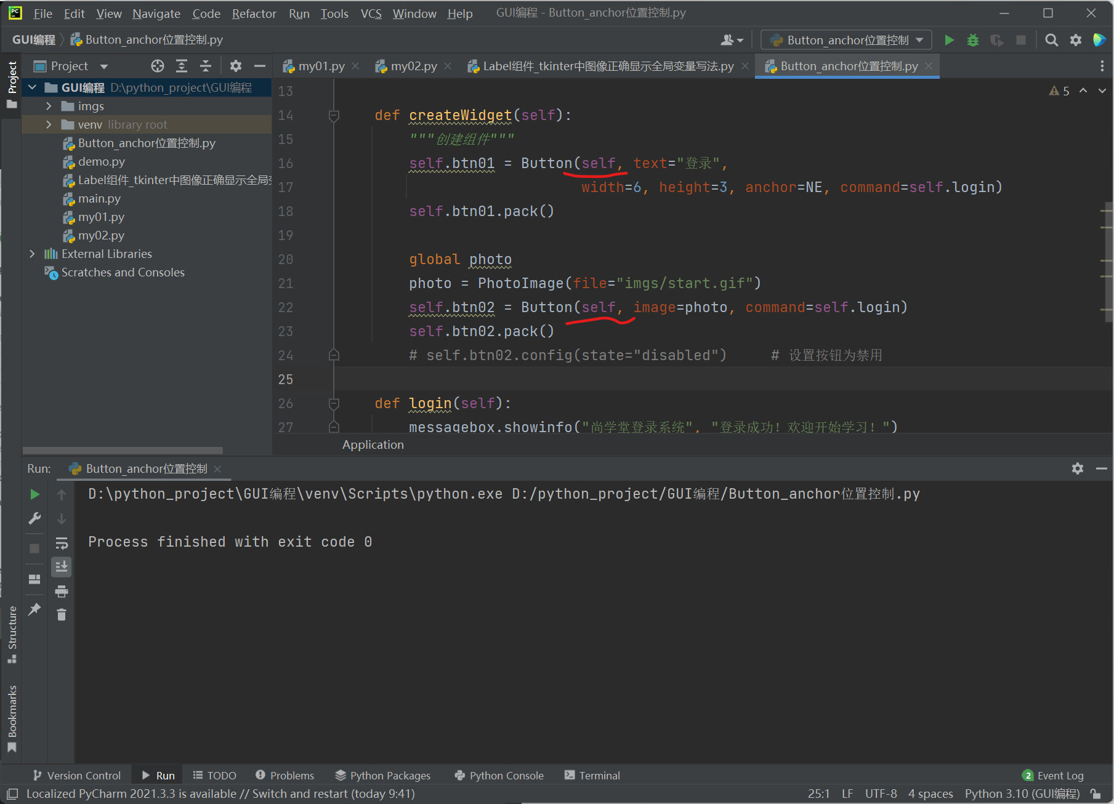Print the Run console output

pyautogui.click(x=62, y=592)
